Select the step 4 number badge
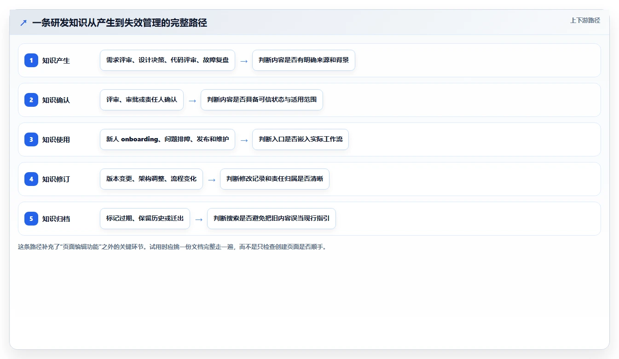Image resolution: width=619 pixels, height=359 pixels. [x=31, y=179]
